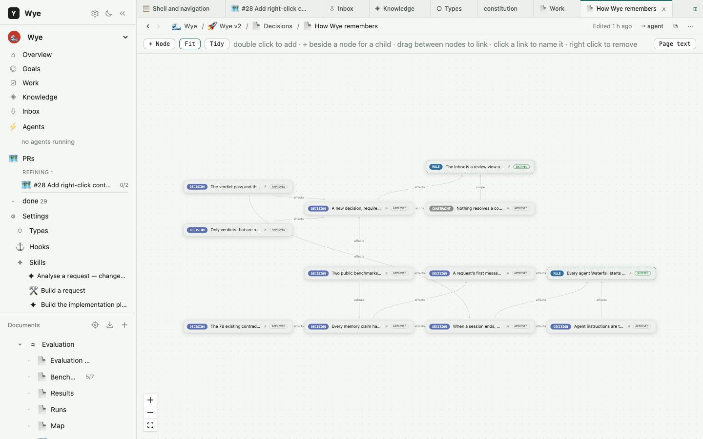Toggle dark mode moon icon

pyautogui.click(x=109, y=14)
